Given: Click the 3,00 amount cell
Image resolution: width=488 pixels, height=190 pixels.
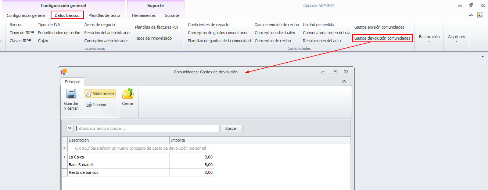Looking at the screenshot, I should [x=192, y=157].
